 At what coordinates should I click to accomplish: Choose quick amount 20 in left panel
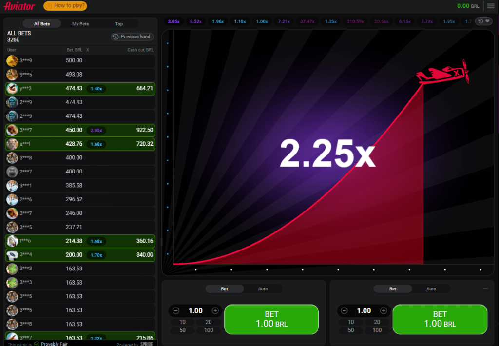coord(209,322)
